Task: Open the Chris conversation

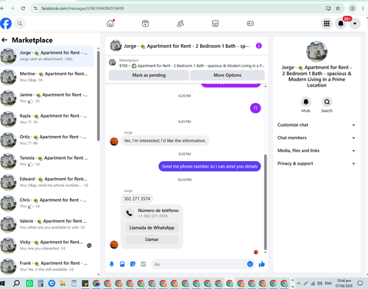Action: click(47, 204)
